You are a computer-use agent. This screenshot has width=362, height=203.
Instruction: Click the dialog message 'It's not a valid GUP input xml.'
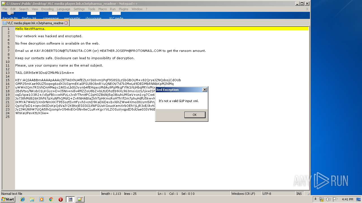click(x=178, y=101)
